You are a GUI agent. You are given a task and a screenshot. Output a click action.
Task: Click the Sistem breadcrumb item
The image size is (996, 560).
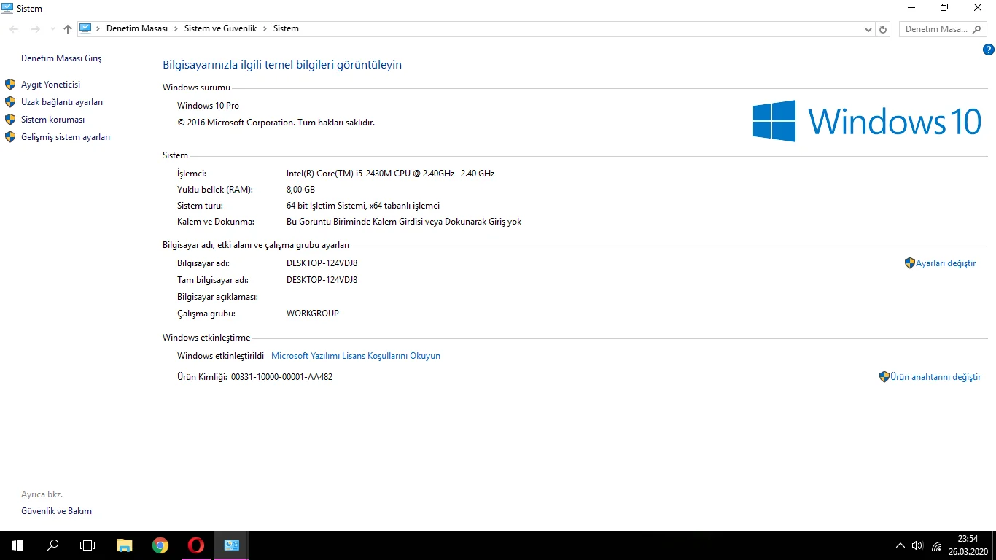286,28
